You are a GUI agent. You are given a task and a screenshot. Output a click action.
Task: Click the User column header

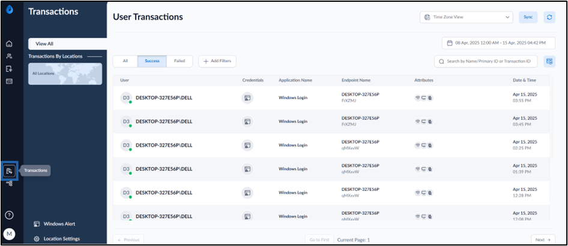[x=125, y=80]
